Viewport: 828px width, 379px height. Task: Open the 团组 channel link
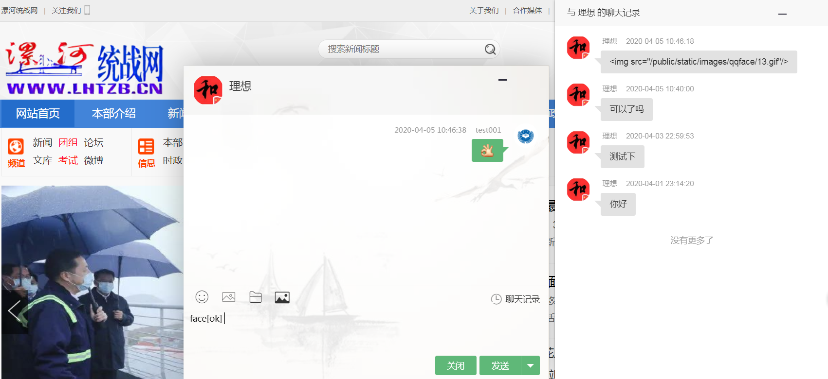(x=68, y=143)
